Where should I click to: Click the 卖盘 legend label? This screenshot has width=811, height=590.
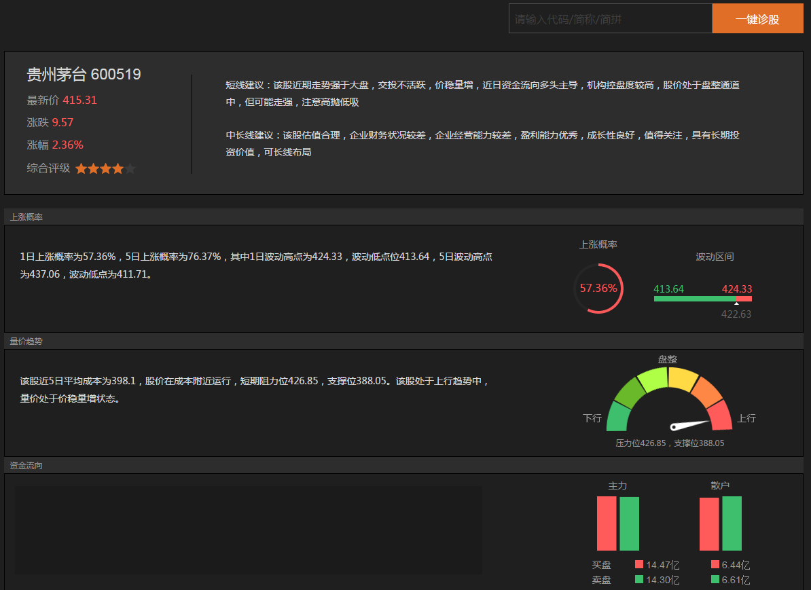click(x=602, y=580)
